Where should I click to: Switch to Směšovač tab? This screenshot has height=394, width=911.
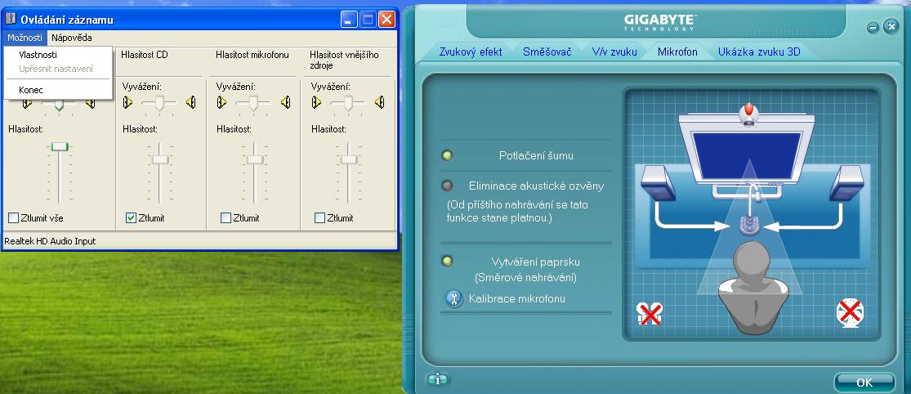pyautogui.click(x=547, y=51)
